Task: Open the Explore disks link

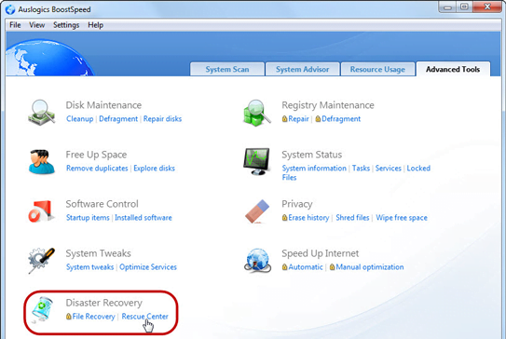Action: pos(155,168)
